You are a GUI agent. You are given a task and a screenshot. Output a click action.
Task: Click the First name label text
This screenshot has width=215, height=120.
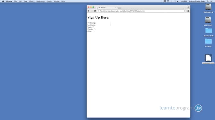[x=91, y=23]
